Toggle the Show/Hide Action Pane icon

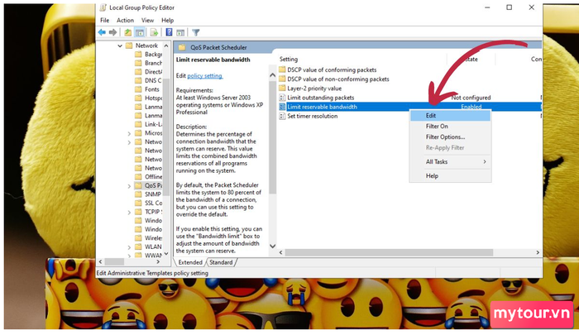tap(180, 32)
